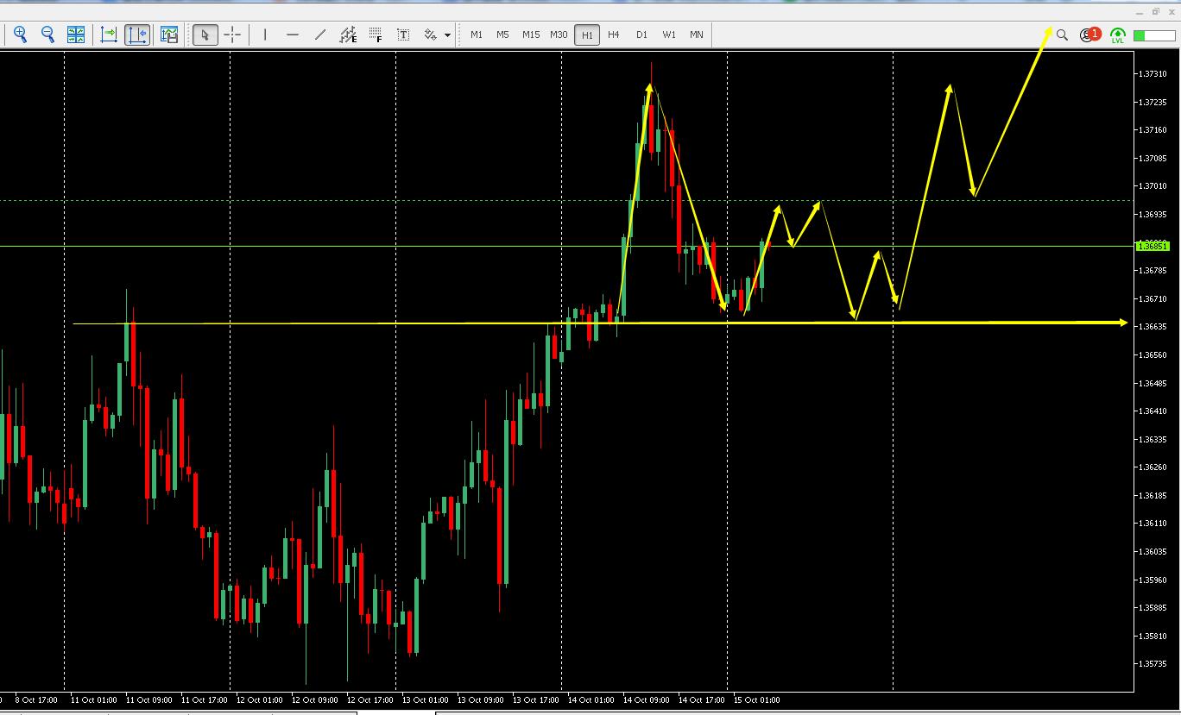Click the 1.37310 price axis label
Screen dimensions: 1181x715
[1153, 74]
